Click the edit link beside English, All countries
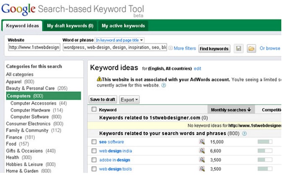 [x=197, y=68]
